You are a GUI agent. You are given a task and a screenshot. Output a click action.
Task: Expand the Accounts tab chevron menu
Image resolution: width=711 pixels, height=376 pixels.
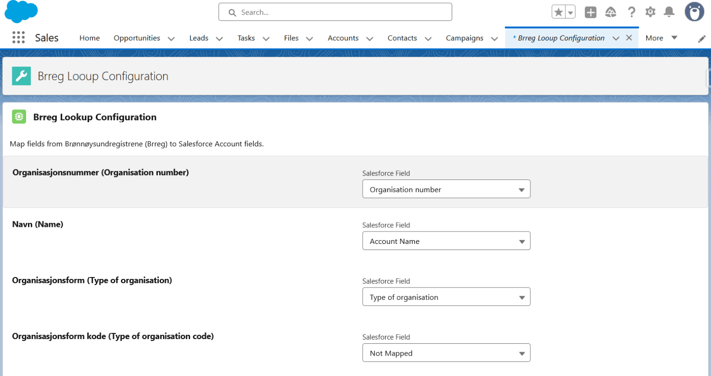(x=369, y=39)
